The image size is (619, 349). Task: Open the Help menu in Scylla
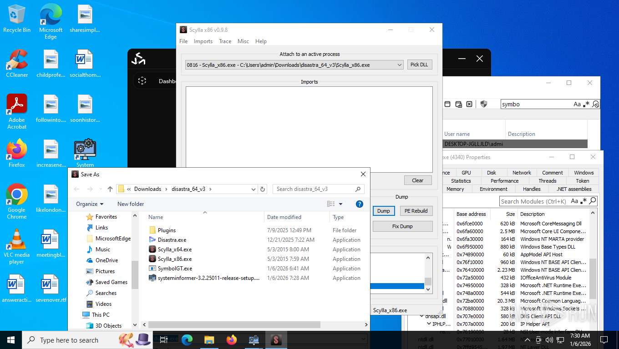click(261, 41)
